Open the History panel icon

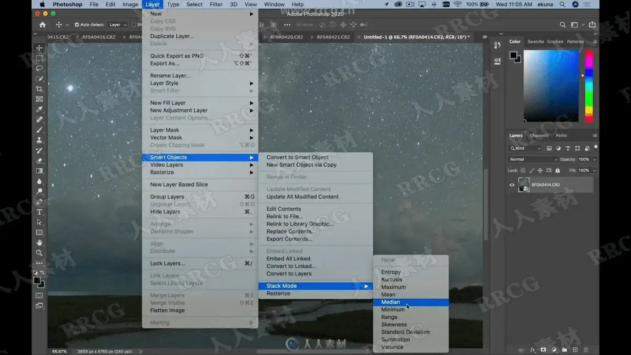coord(497,46)
